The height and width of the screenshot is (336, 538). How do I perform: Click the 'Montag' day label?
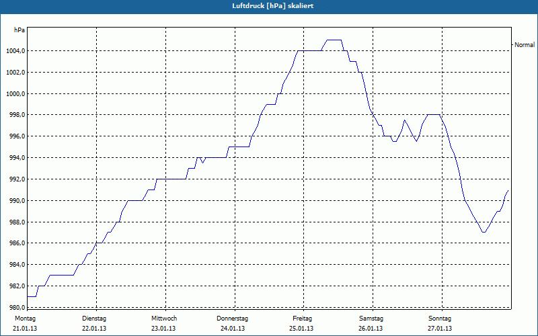[x=25, y=319]
